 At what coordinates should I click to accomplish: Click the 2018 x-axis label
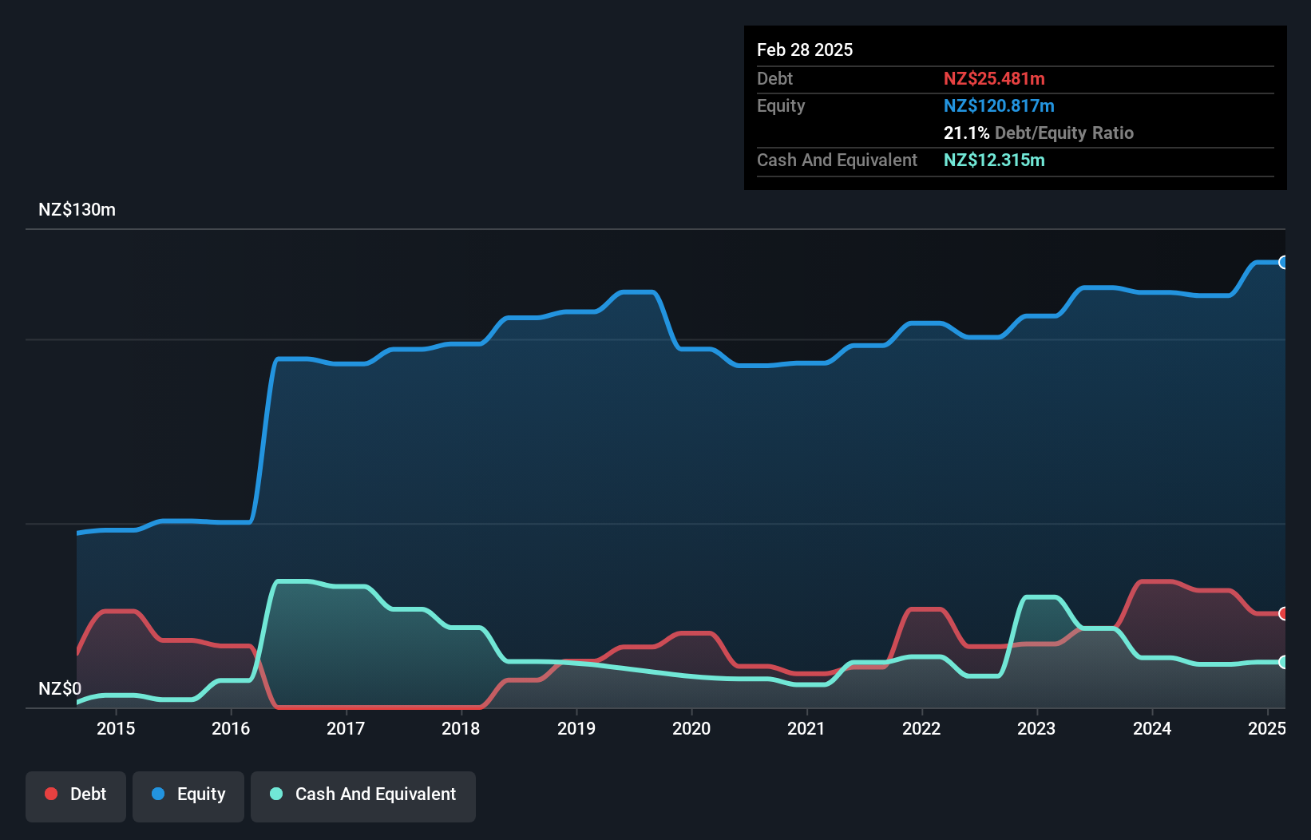(x=461, y=728)
